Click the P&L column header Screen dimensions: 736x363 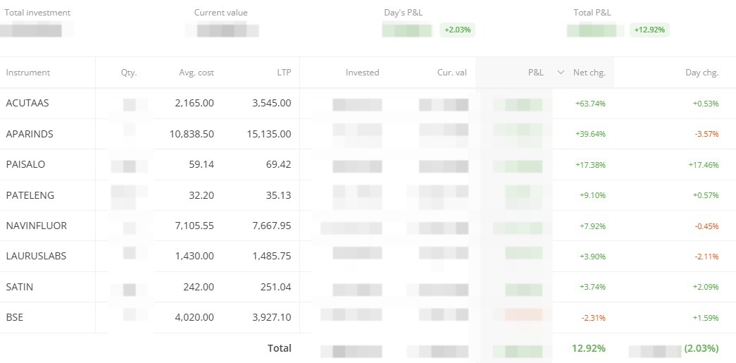coord(535,73)
